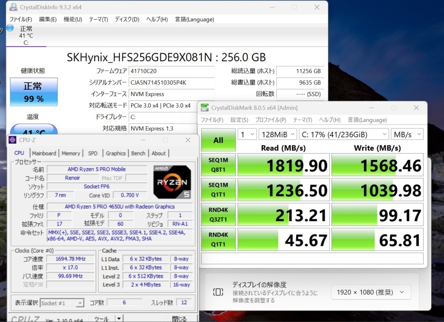Open ファイル(F) menu in CrystalDiskInfo
Image resolution: width=444 pixels, height=322 pixels.
(21, 19)
